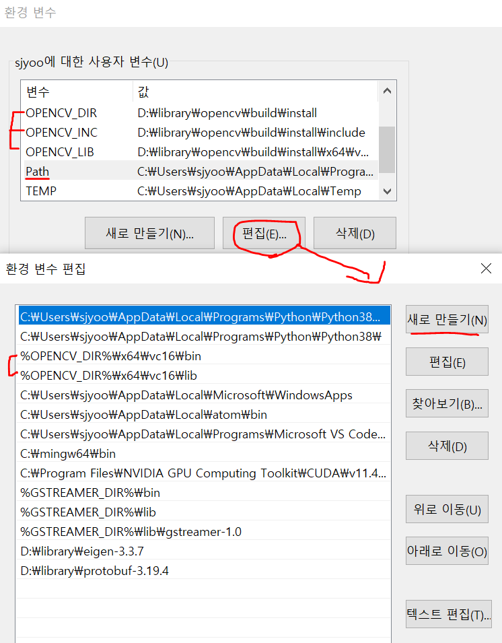Select %GSTREAMER_DIR%\lib\gstreamer-1.0 entry
The height and width of the screenshot is (643, 502).
(204, 531)
